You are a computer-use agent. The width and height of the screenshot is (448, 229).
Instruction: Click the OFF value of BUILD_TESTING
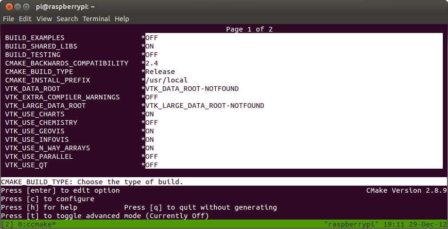(152, 55)
